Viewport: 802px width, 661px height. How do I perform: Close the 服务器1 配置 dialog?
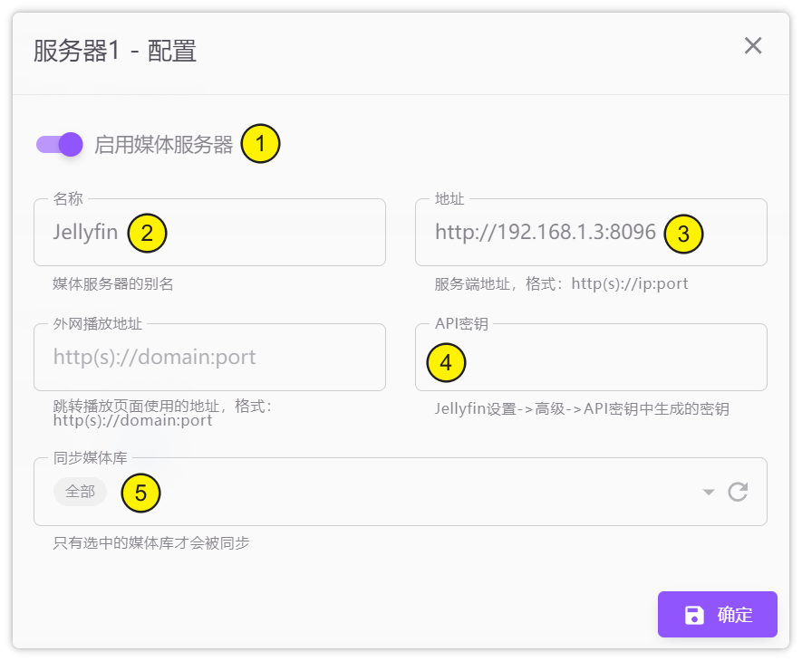pos(752,46)
